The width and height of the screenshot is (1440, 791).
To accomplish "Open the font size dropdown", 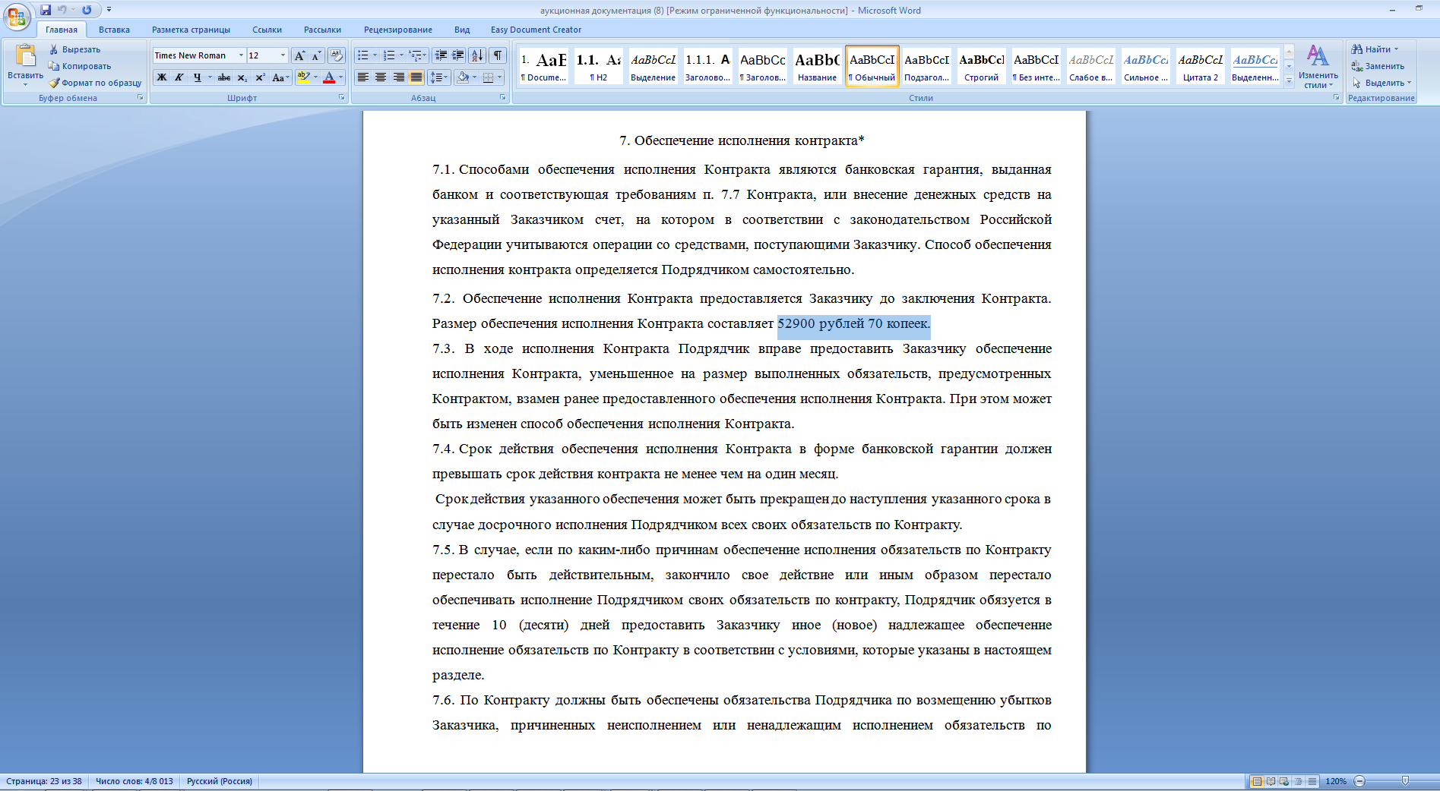I will (x=283, y=55).
